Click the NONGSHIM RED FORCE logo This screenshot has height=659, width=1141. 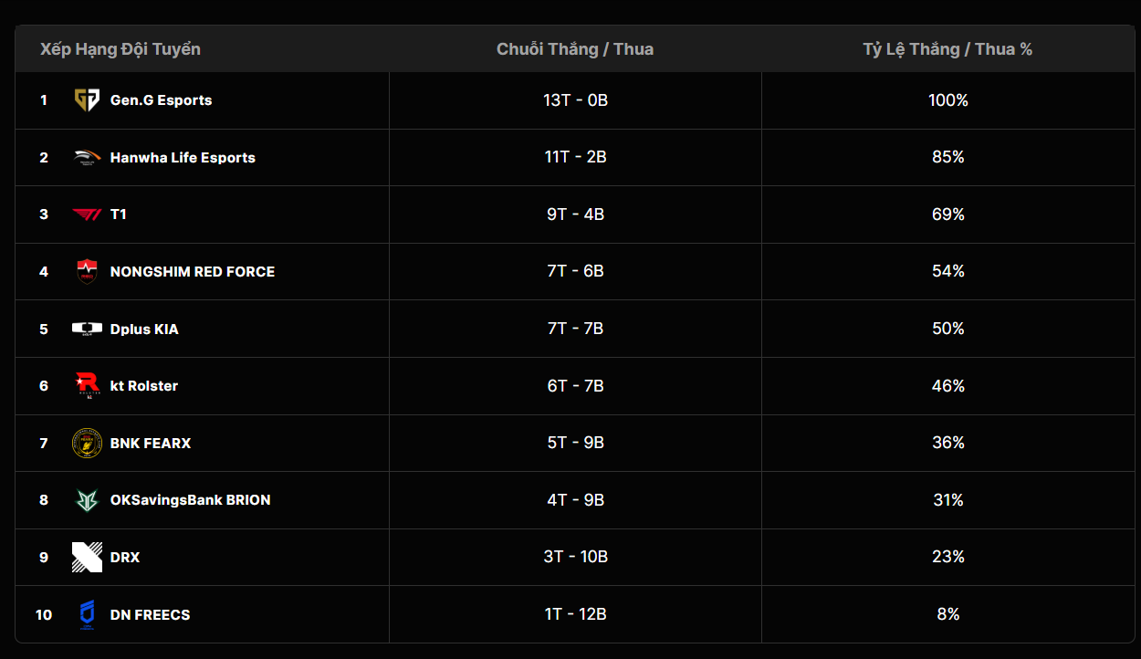click(x=87, y=272)
